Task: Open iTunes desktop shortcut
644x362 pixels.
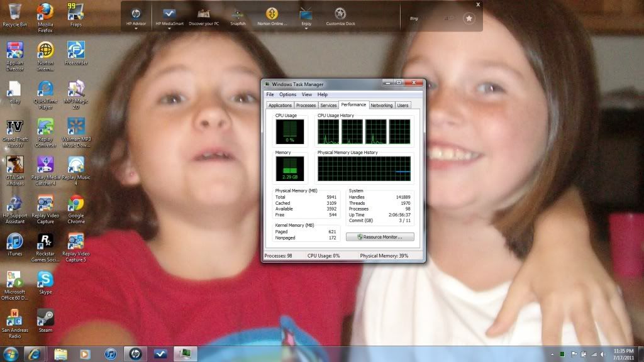Action: (x=14, y=241)
